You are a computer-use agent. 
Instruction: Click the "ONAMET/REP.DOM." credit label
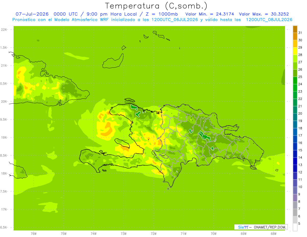point(270,227)
